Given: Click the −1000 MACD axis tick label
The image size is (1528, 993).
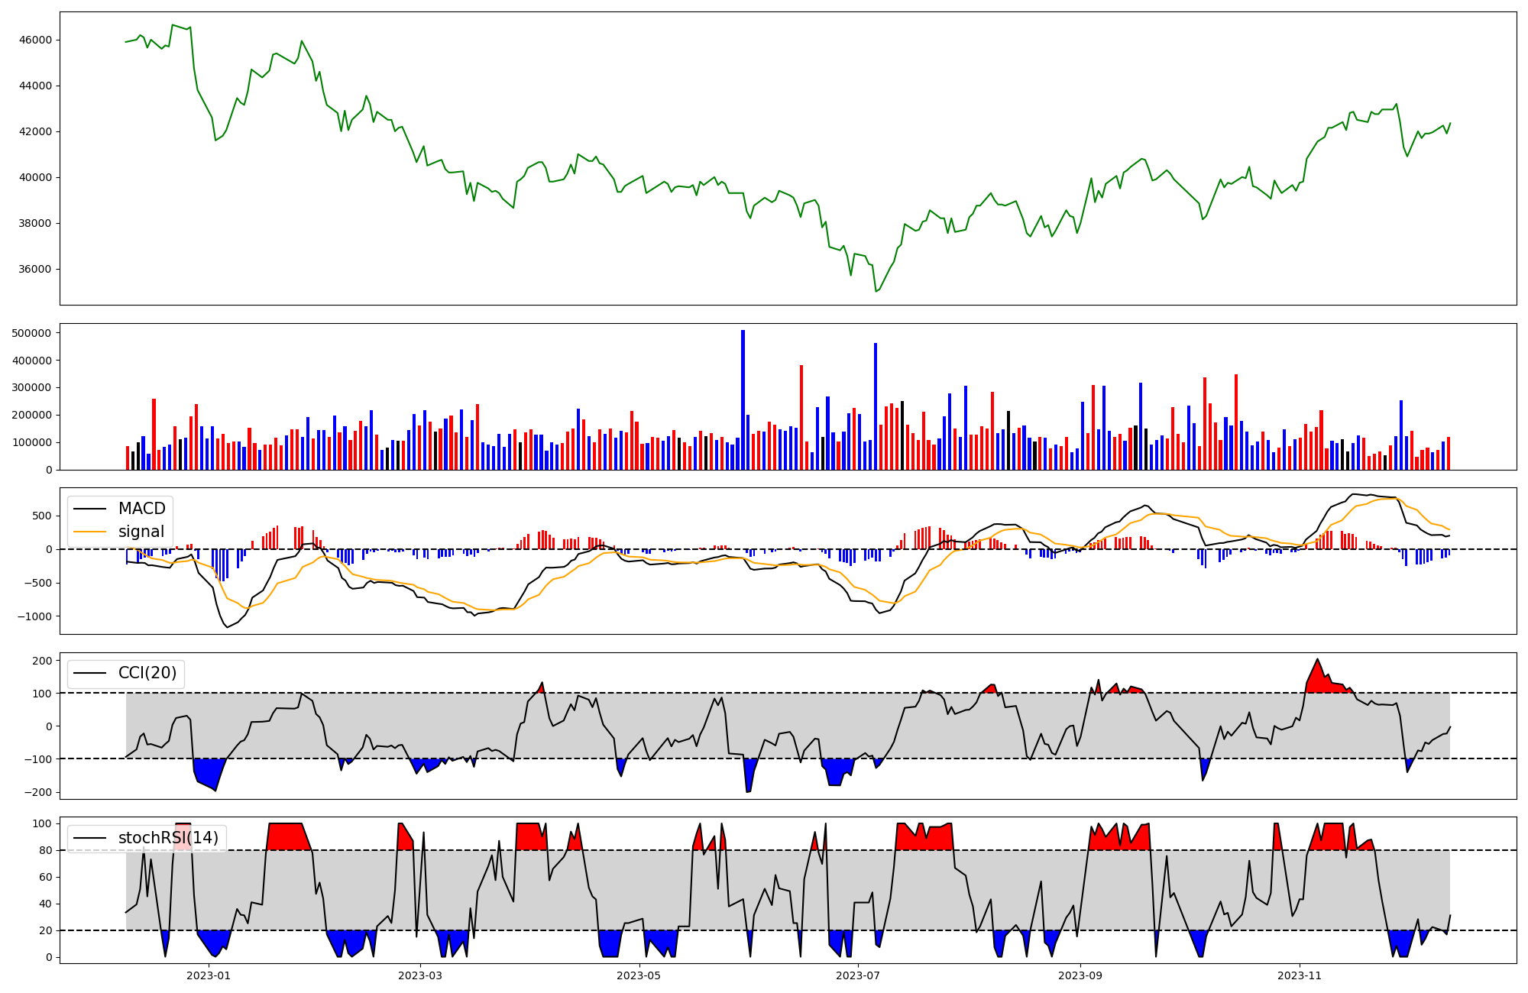Looking at the screenshot, I should click(34, 616).
